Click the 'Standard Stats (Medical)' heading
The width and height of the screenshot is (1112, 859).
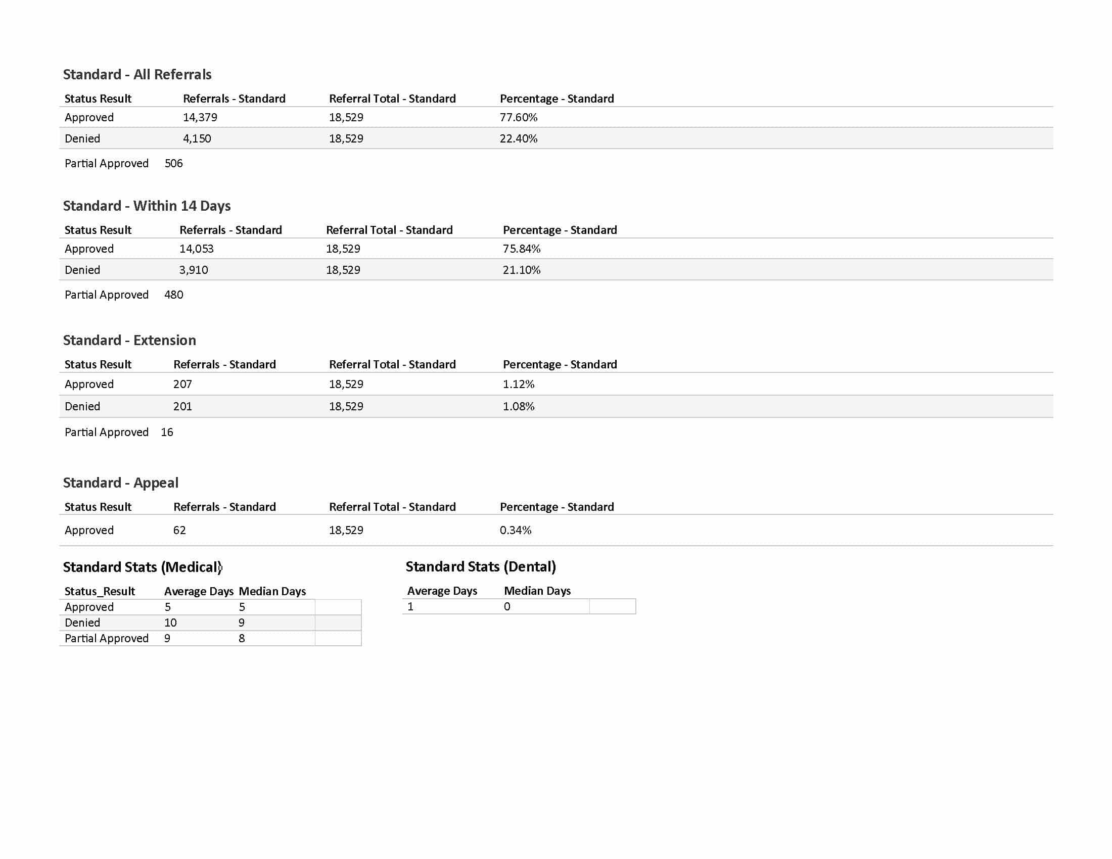click(142, 567)
